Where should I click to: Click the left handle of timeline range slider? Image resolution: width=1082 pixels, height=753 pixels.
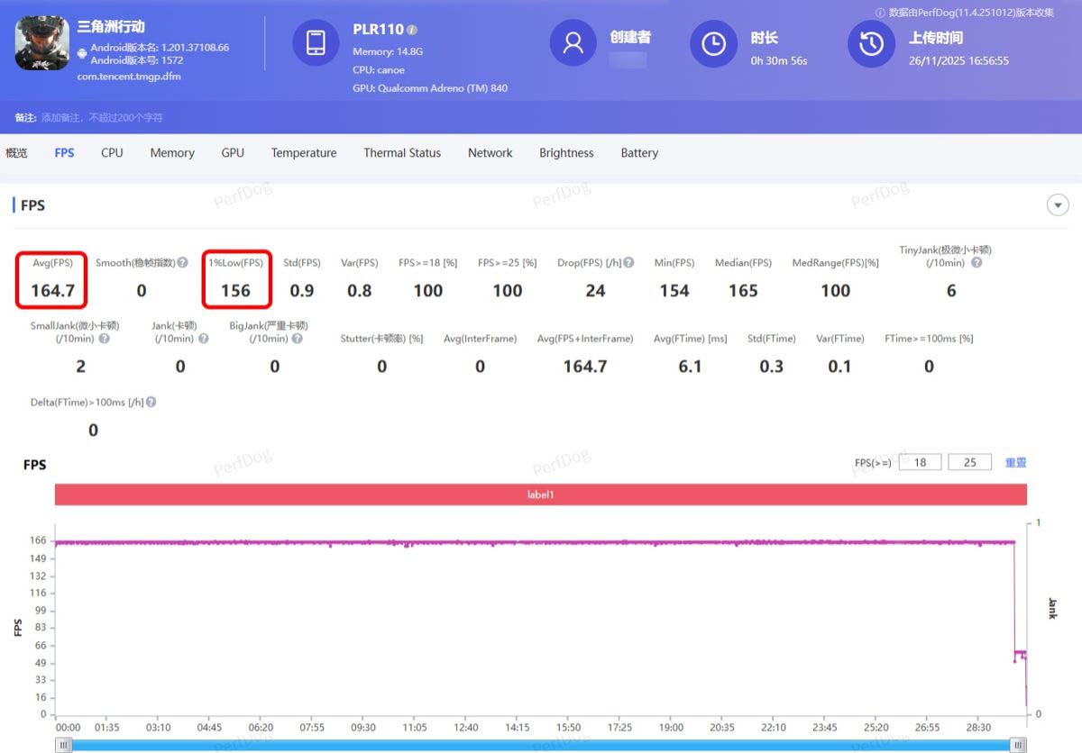coord(63,744)
